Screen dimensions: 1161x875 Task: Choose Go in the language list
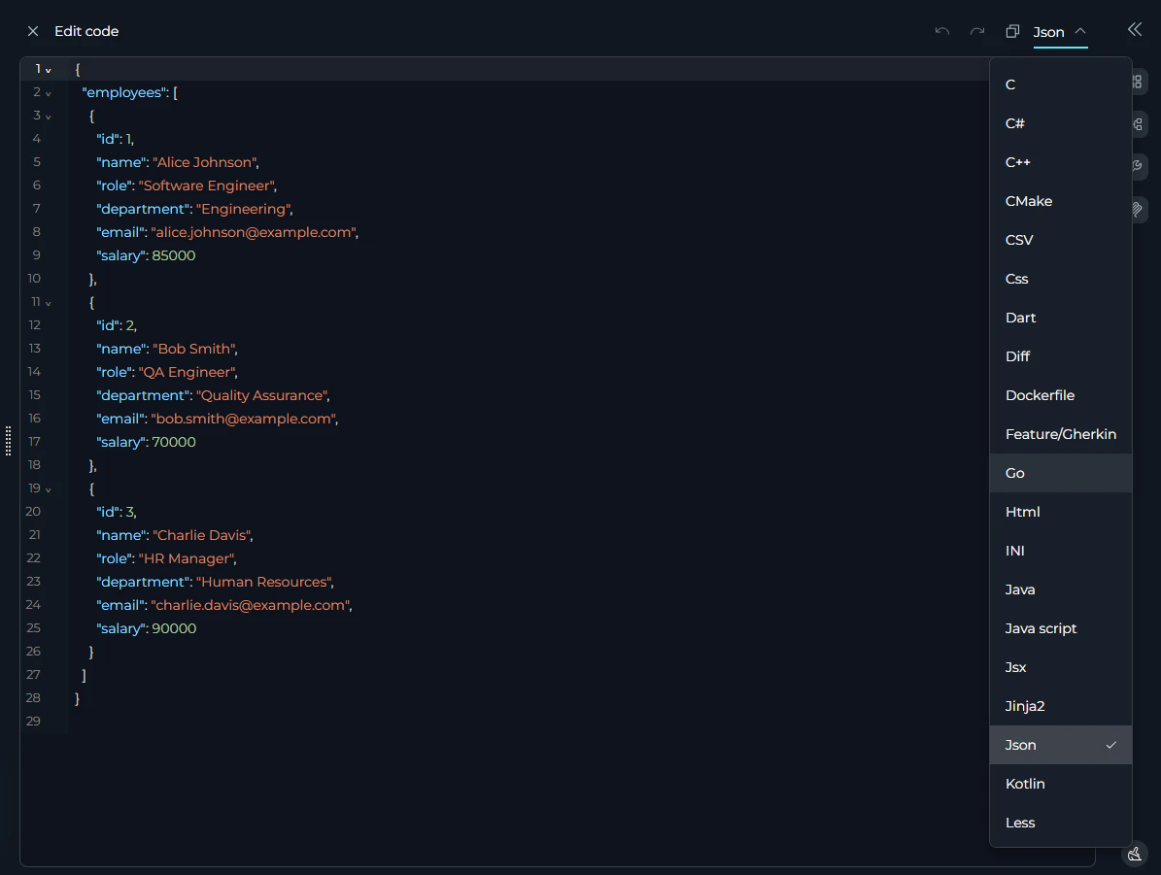coord(1014,473)
